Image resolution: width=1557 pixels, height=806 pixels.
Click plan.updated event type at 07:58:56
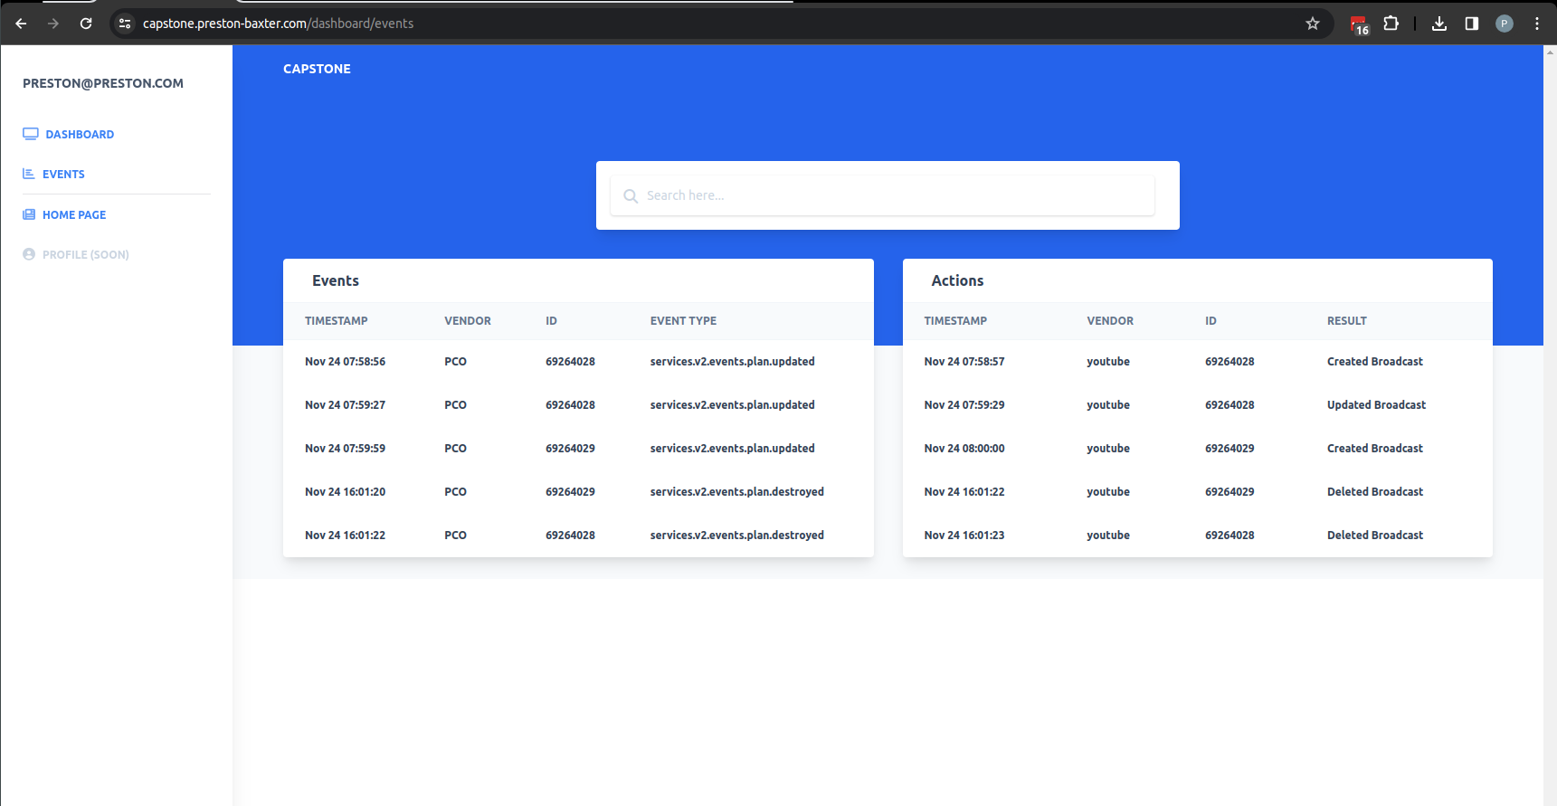(x=733, y=362)
